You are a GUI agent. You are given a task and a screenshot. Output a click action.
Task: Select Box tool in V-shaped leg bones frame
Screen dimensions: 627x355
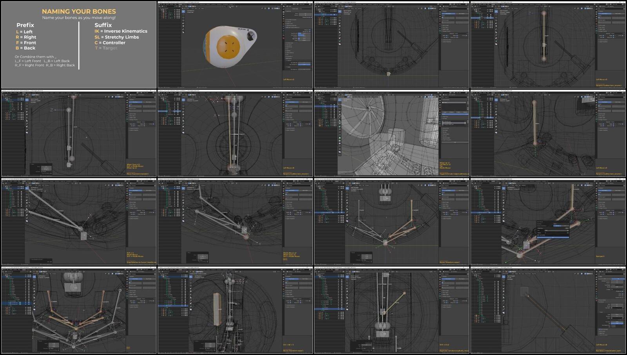tap(34, 277)
